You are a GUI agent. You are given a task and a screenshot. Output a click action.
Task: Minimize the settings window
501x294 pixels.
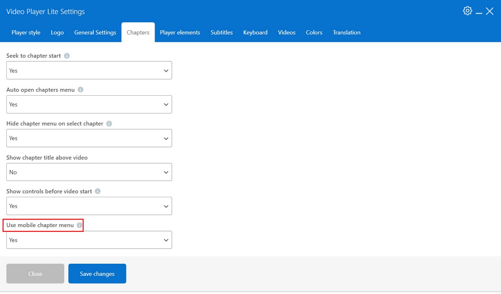pyautogui.click(x=479, y=12)
